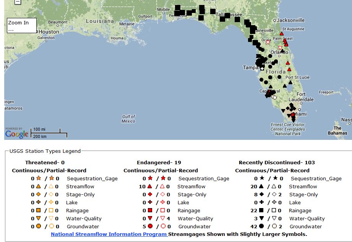This screenshot has height=242, width=352.
Task: Click the map scale bar showing 100 mi
Action: click(x=49, y=133)
